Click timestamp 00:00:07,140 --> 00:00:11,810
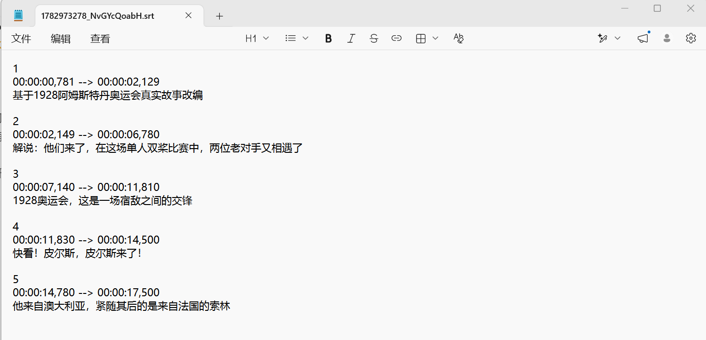Viewport: 706px width, 340px height. pos(86,187)
